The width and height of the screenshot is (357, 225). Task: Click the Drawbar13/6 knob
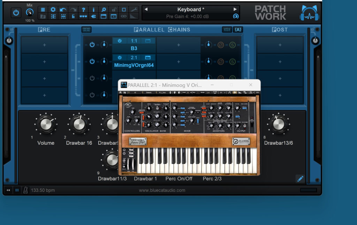tap(279, 124)
